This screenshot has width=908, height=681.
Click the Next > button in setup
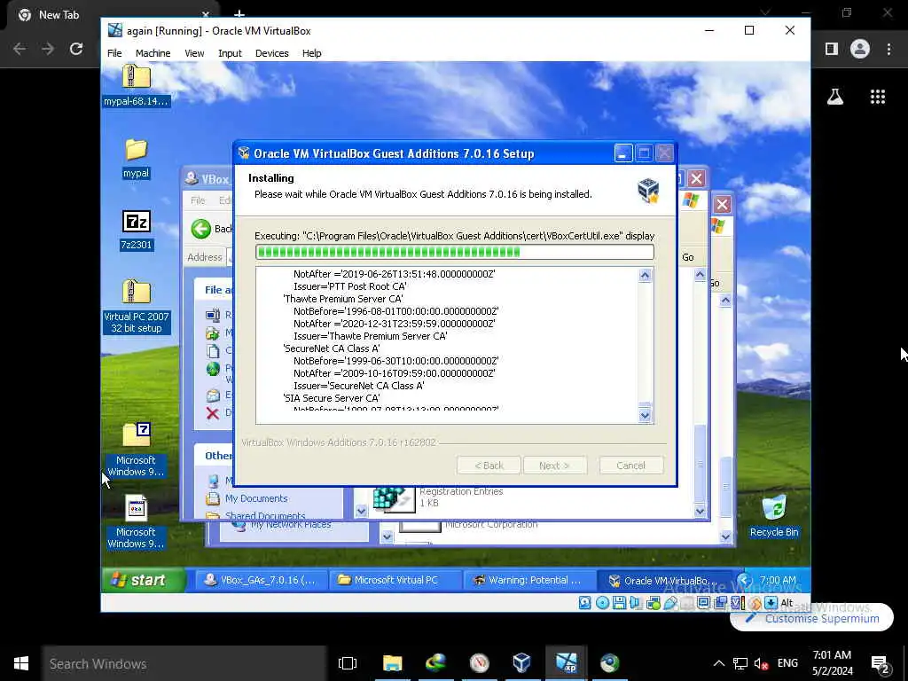click(x=554, y=465)
